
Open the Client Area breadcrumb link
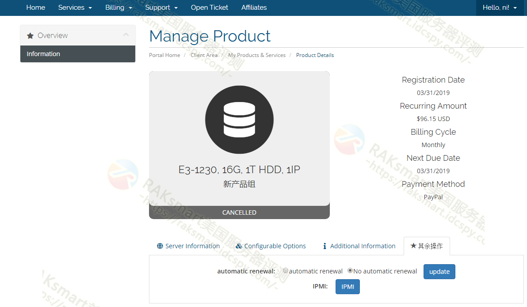(x=204, y=55)
